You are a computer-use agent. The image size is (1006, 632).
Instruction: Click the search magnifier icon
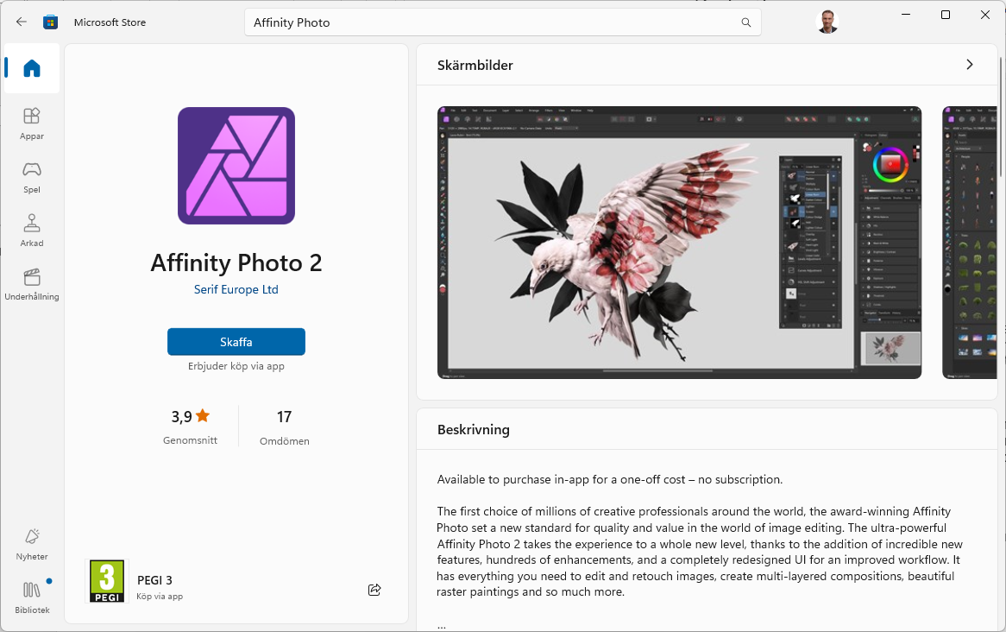coord(746,22)
